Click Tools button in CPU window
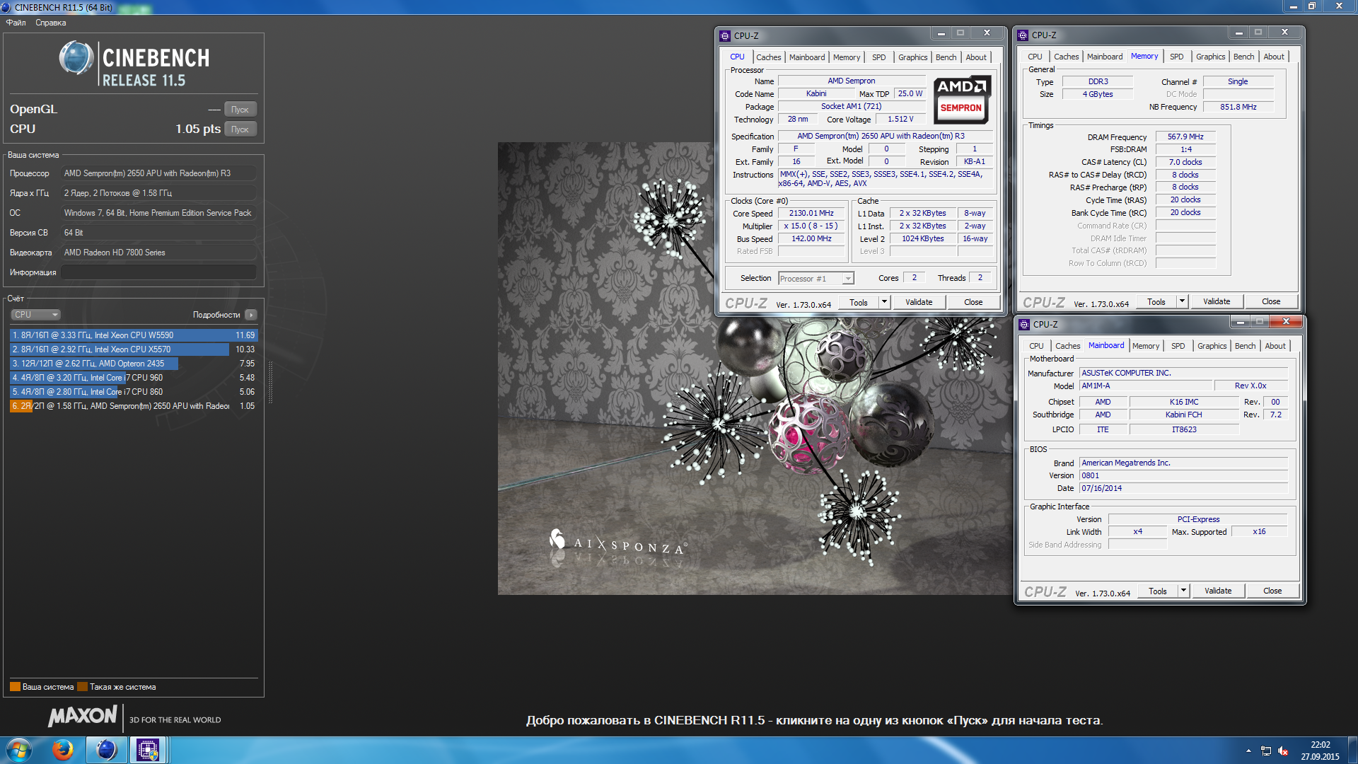This screenshot has height=764, width=1358. [859, 302]
